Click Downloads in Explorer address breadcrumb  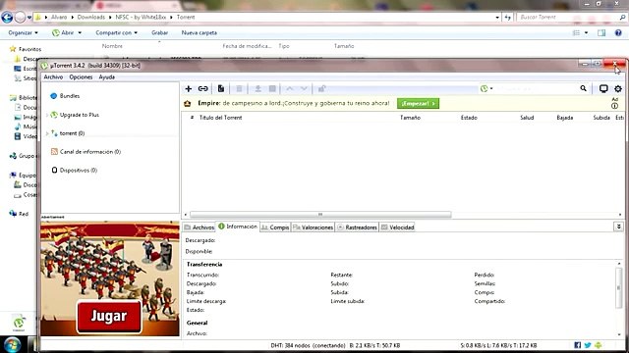point(91,18)
